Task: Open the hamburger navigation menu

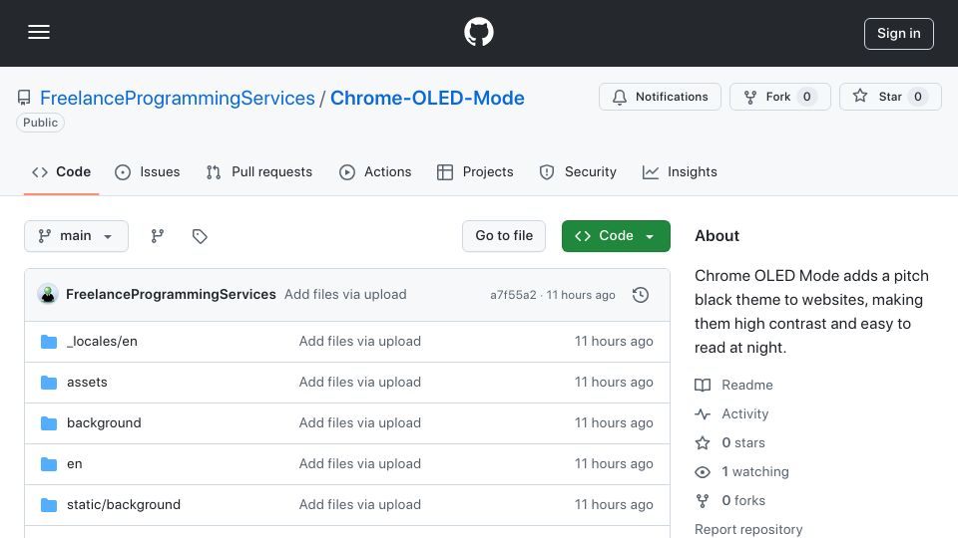Action: click(x=39, y=32)
